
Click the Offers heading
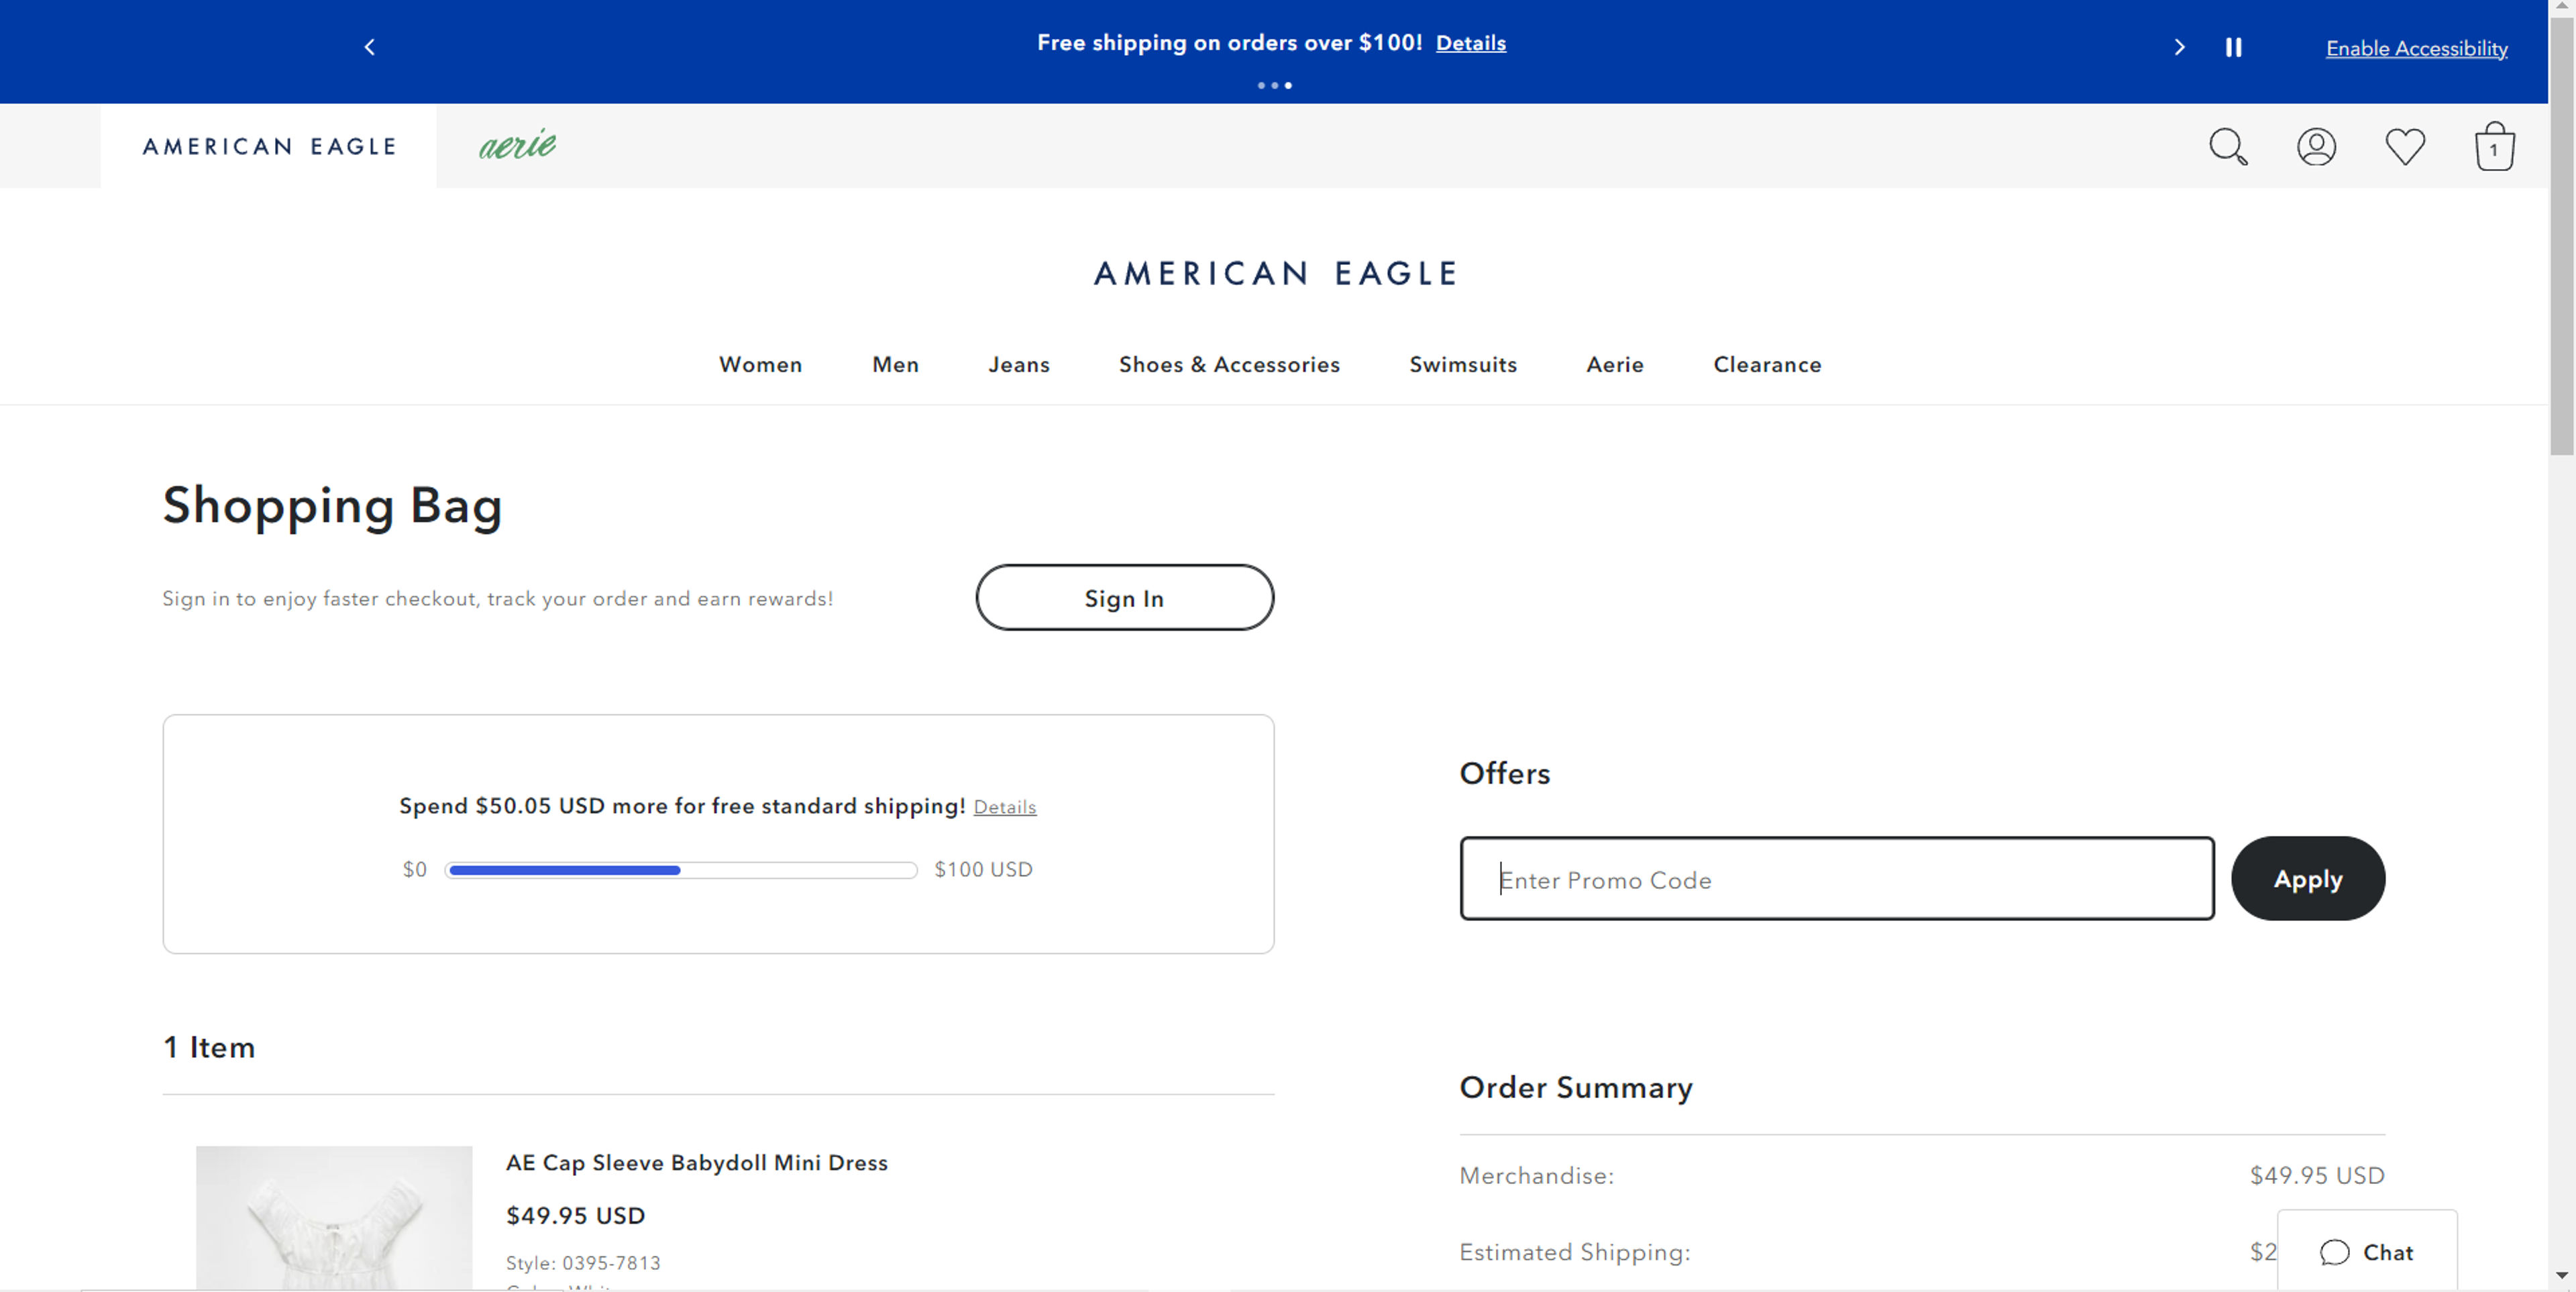coord(1504,774)
